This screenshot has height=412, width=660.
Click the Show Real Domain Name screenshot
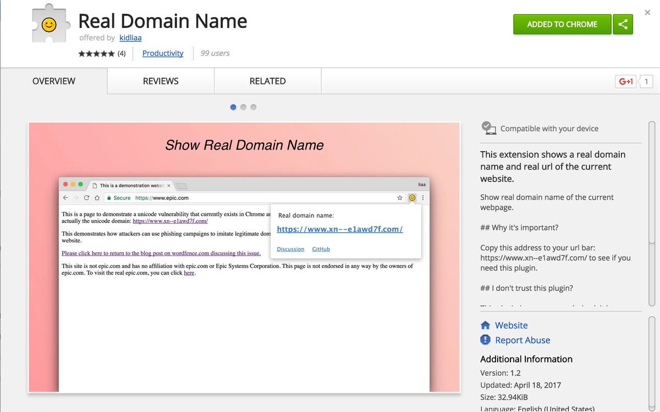244,257
